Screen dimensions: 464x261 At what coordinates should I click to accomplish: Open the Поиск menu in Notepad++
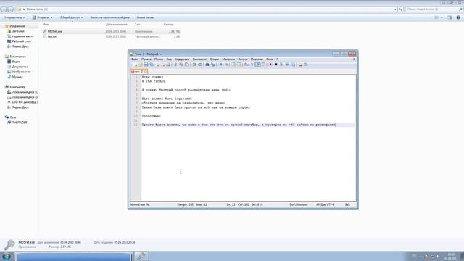pyautogui.click(x=159, y=59)
